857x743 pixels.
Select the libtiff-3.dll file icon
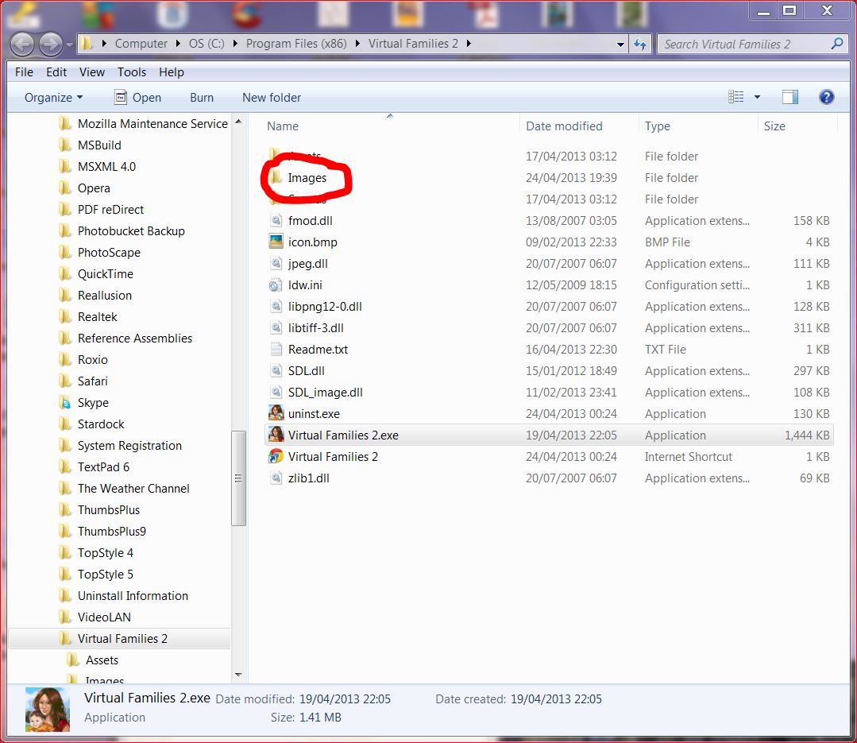[276, 327]
